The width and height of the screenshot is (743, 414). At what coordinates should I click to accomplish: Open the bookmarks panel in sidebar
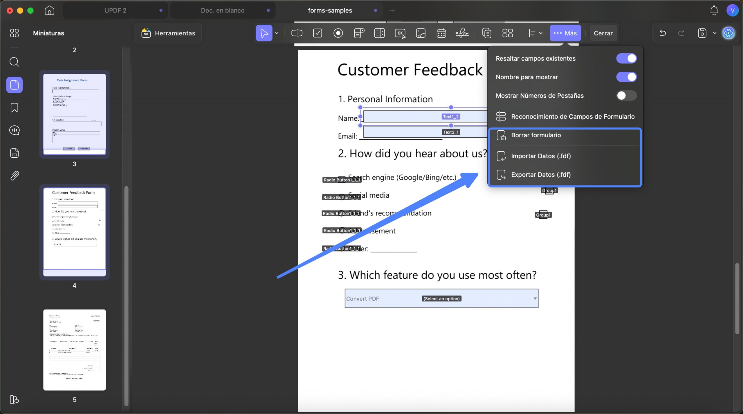coord(15,107)
